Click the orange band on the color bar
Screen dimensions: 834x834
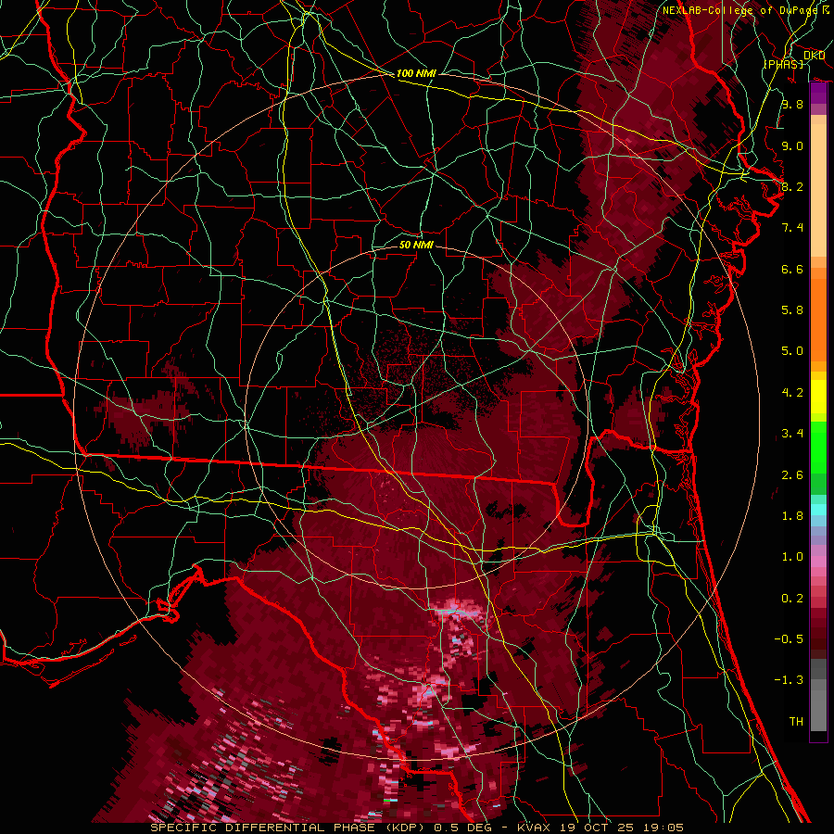point(818,319)
